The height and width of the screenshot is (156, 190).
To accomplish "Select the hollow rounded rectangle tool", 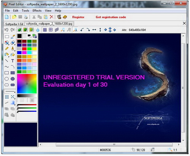I will click(6, 85).
